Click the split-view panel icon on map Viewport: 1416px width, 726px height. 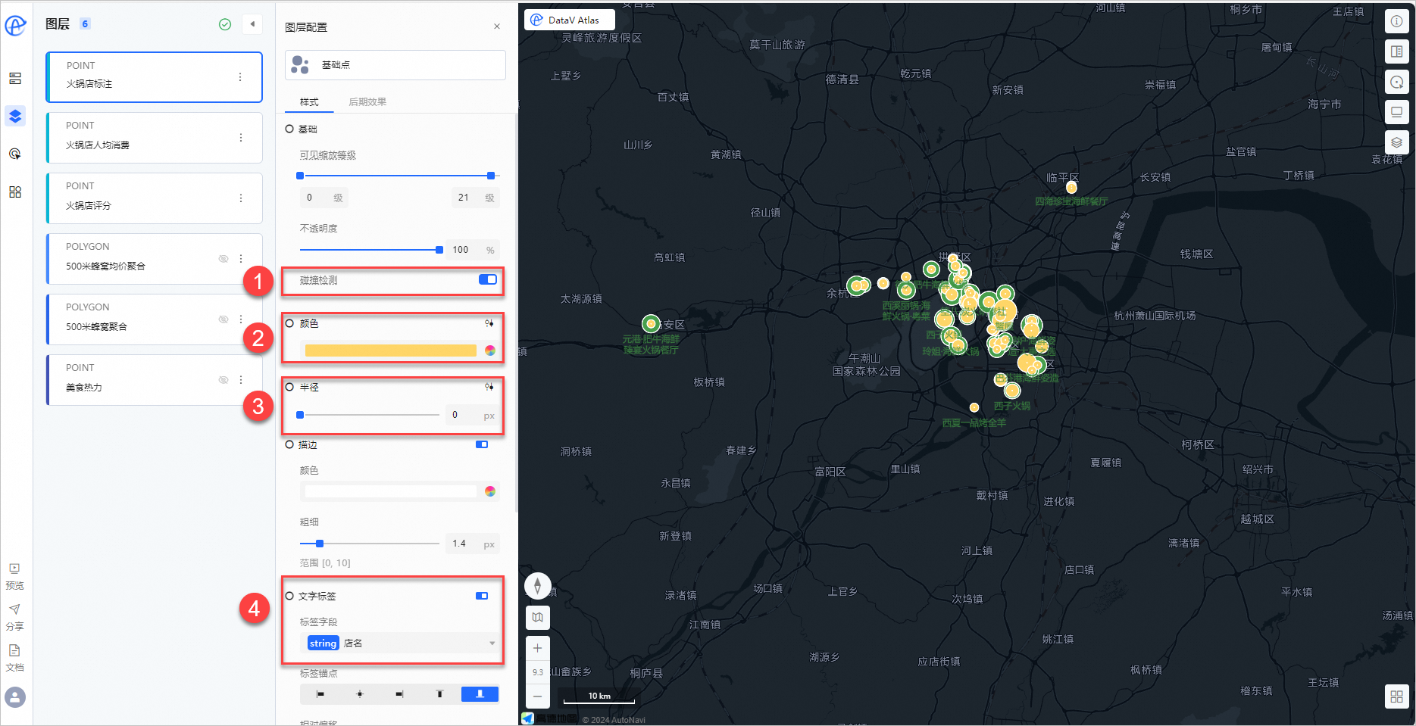pos(1396,51)
